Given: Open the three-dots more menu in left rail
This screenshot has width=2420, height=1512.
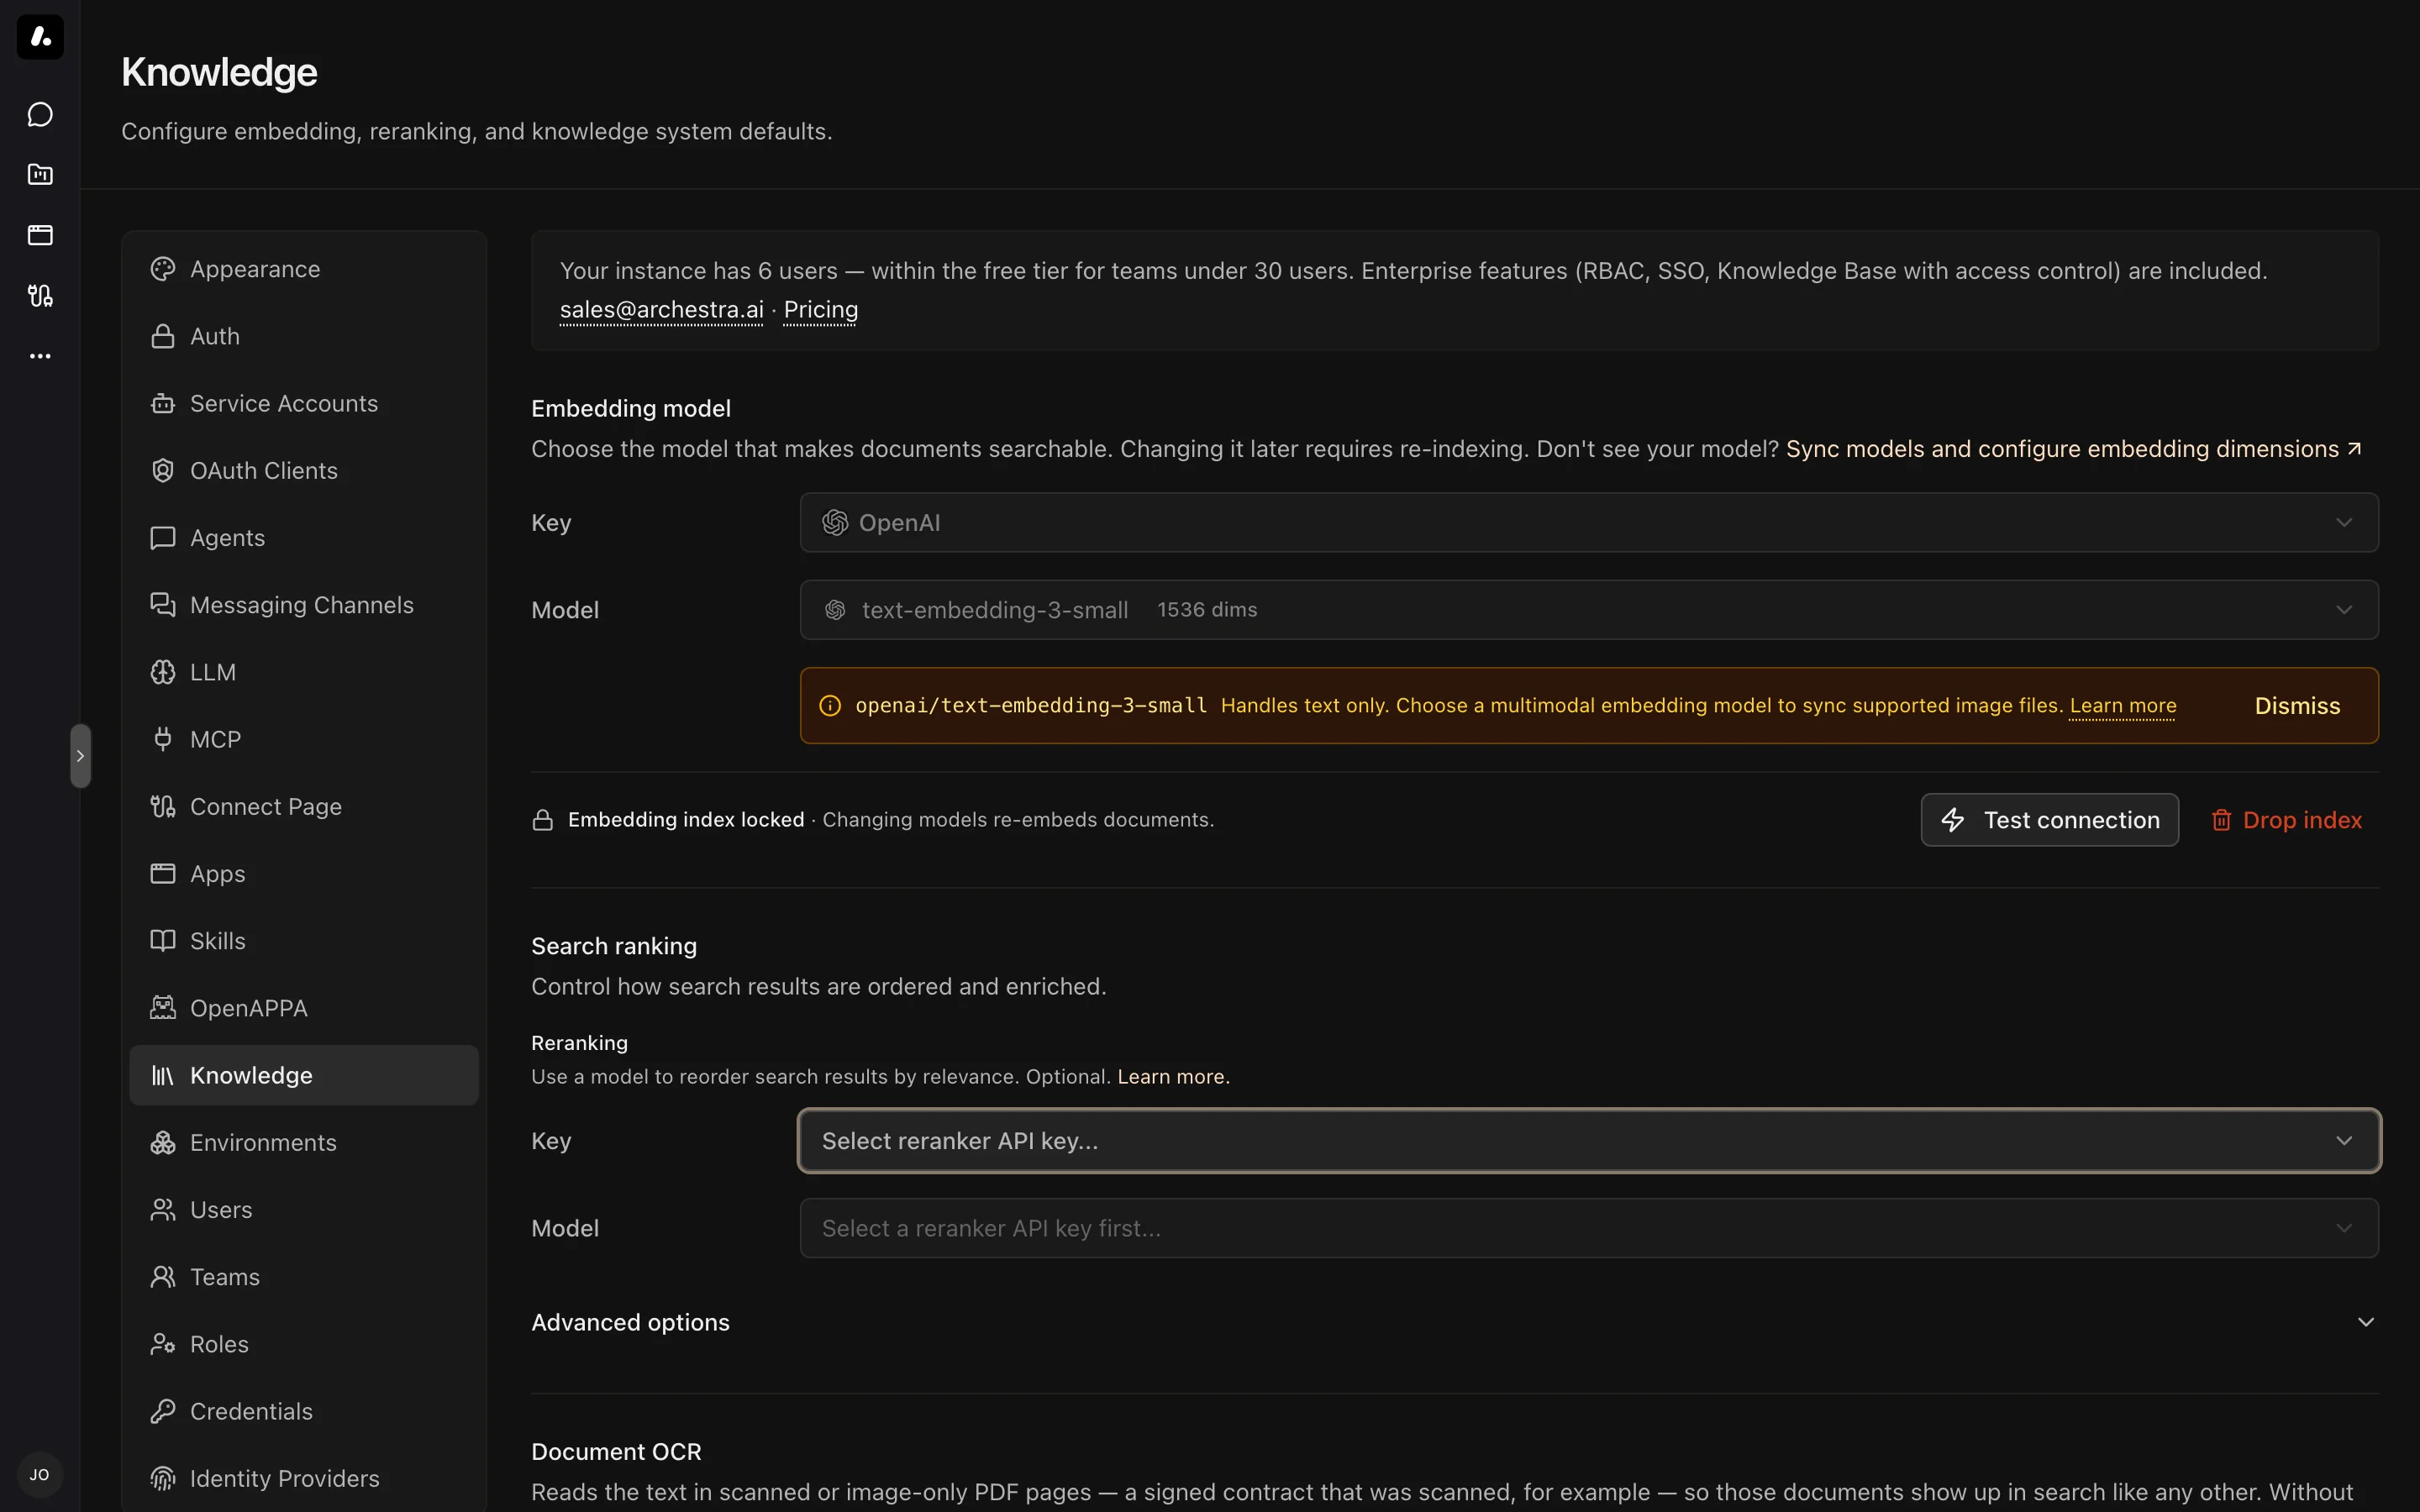Looking at the screenshot, I should (x=40, y=356).
